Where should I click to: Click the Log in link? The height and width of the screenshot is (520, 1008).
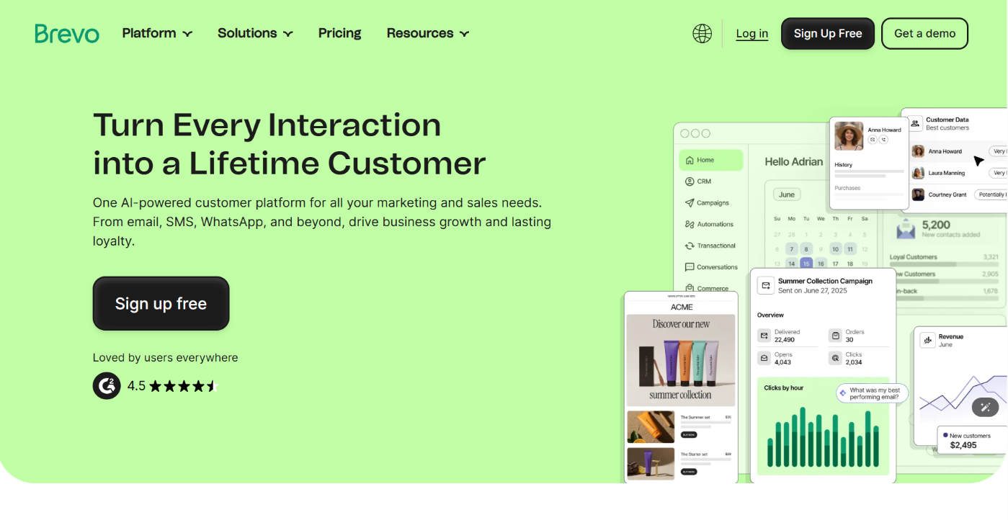pos(751,34)
